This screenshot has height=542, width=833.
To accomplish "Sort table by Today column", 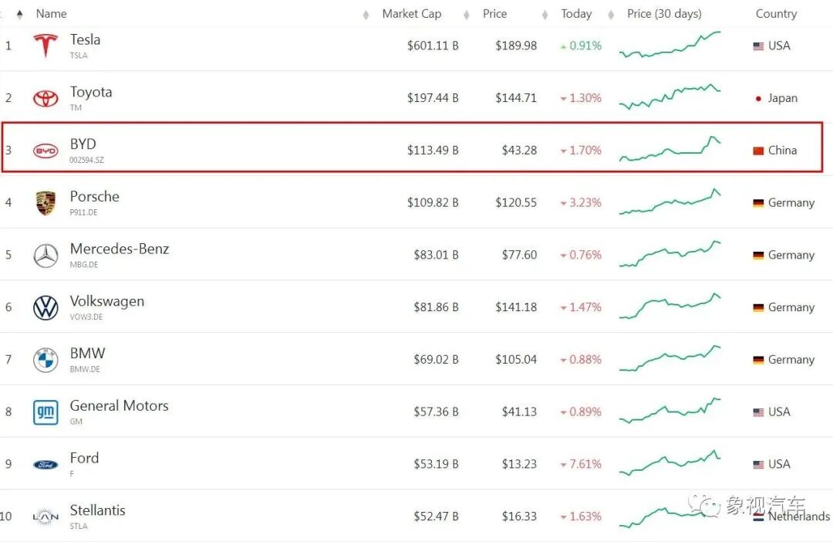I will [576, 14].
